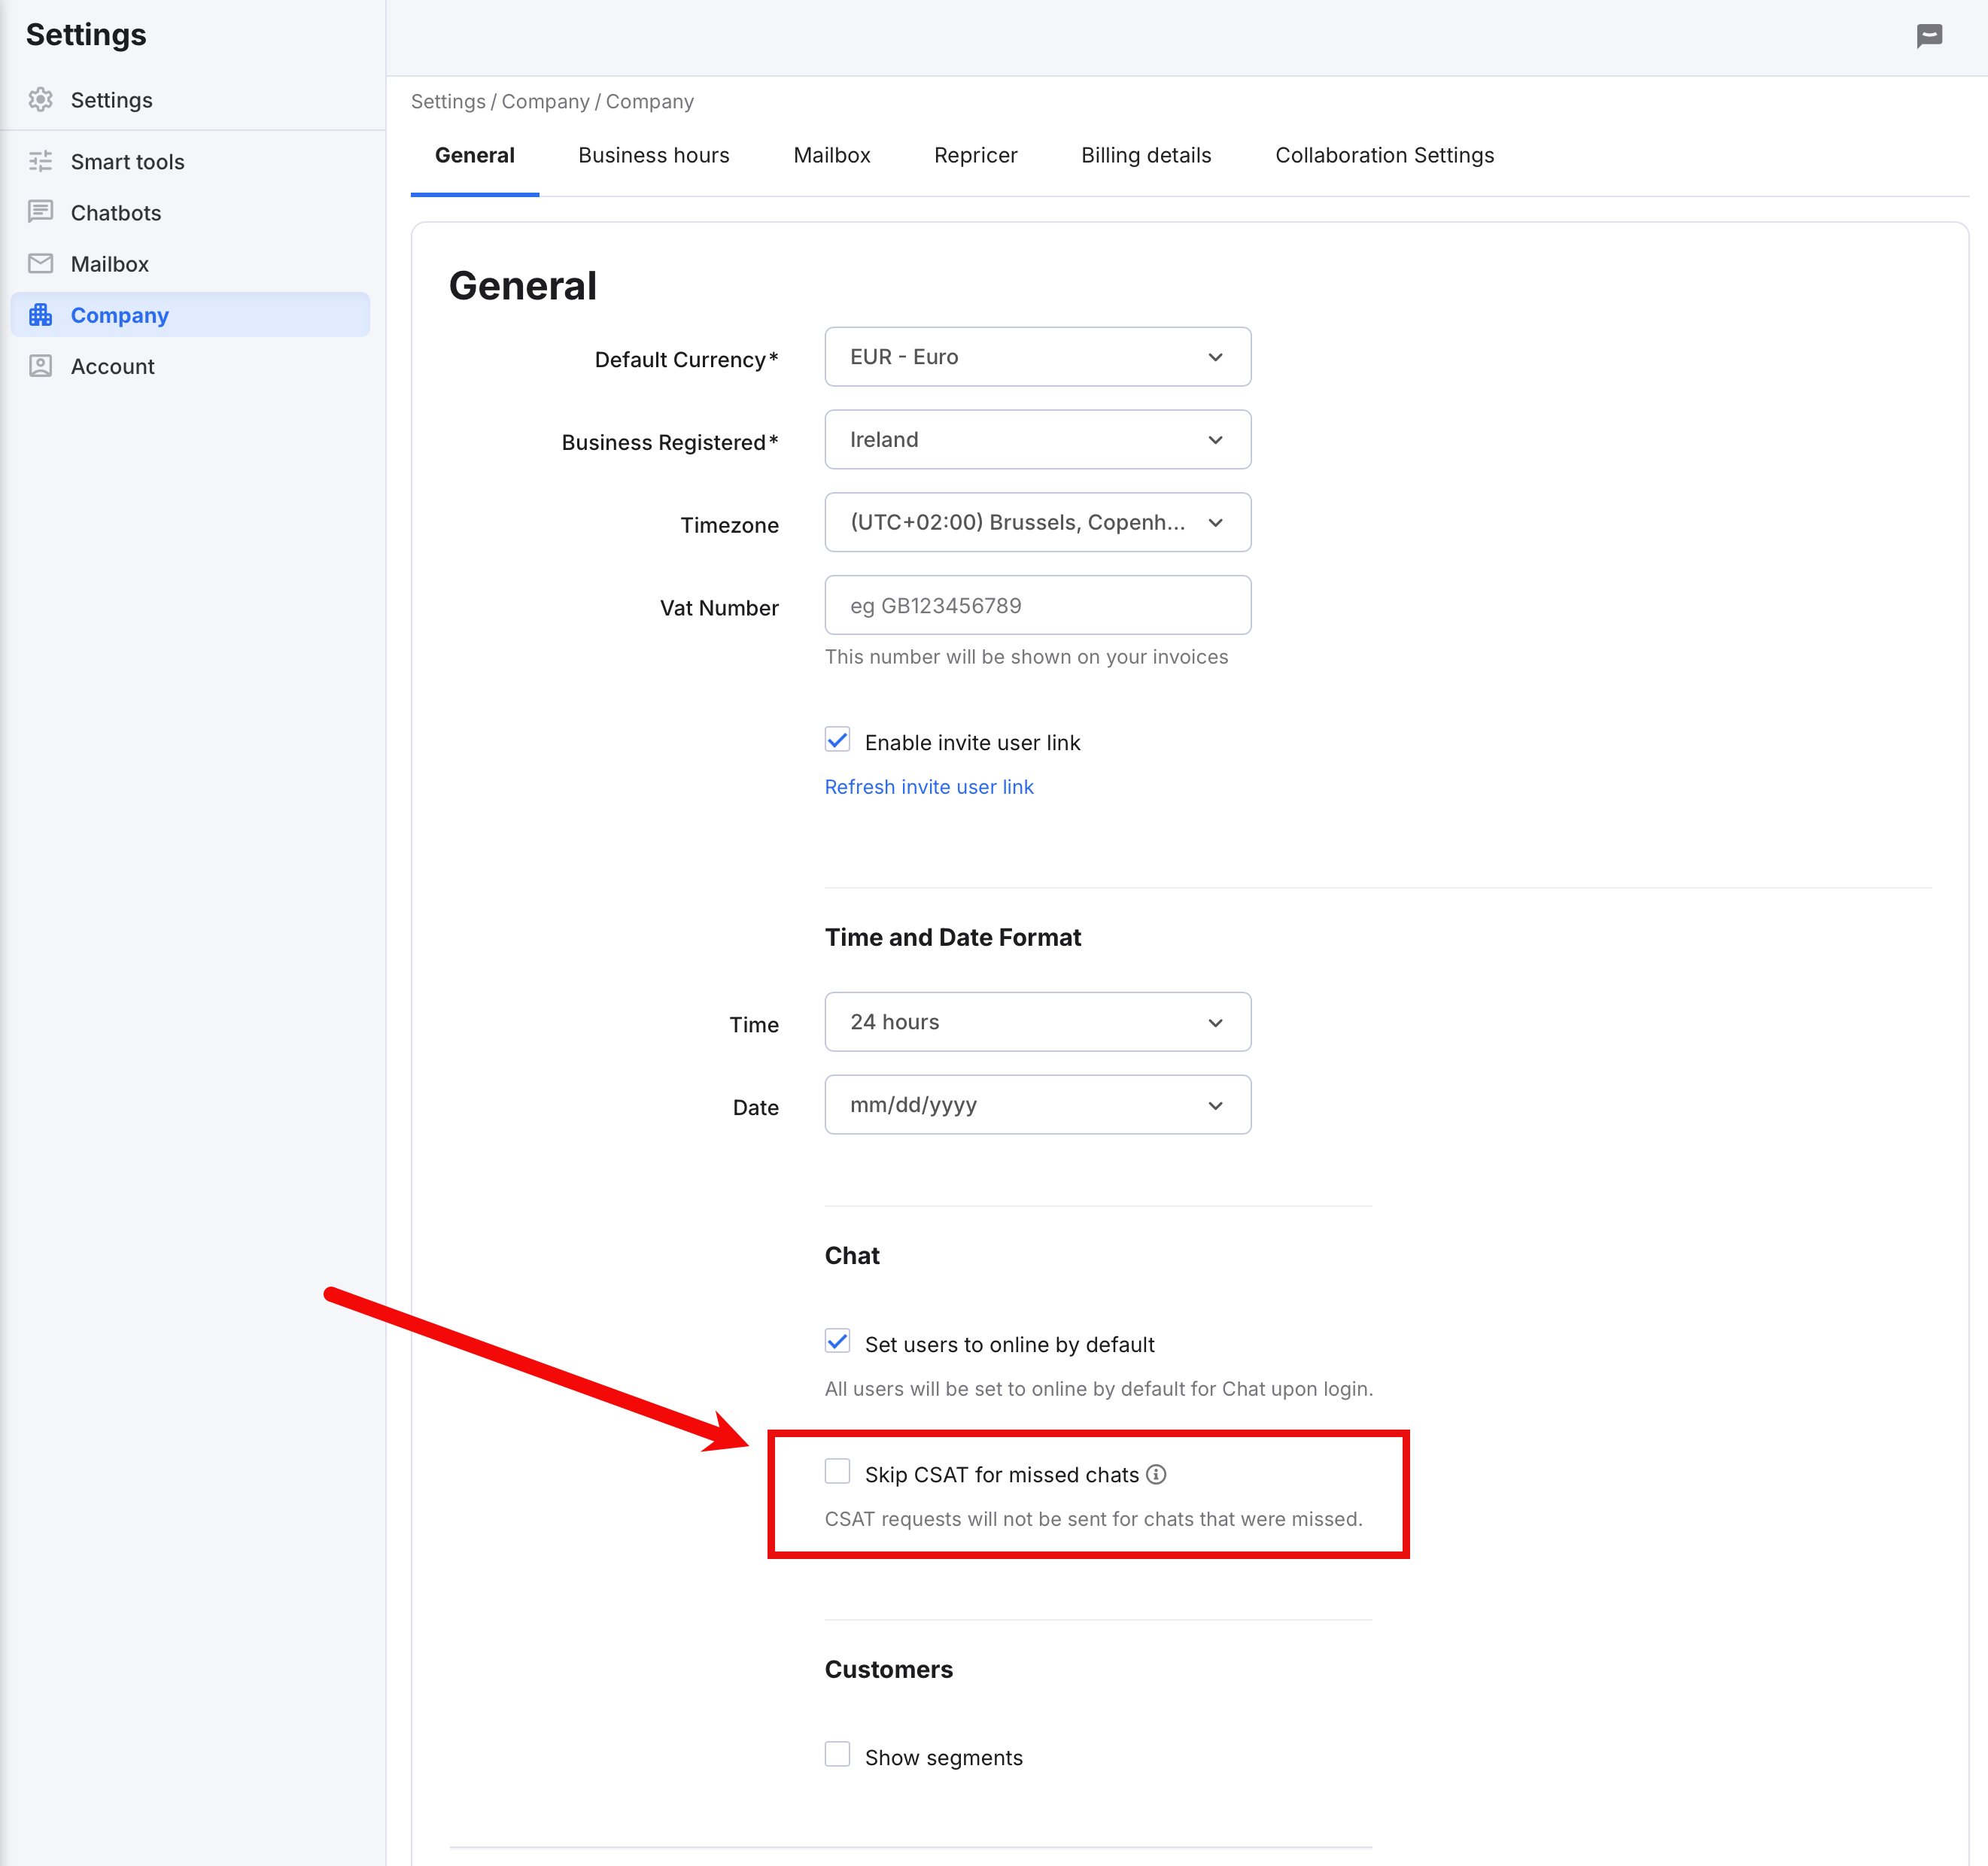The width and height of the screenshot is (1988, 1866).
Task: Open Account in the sidebar
Action: (190, 366)
